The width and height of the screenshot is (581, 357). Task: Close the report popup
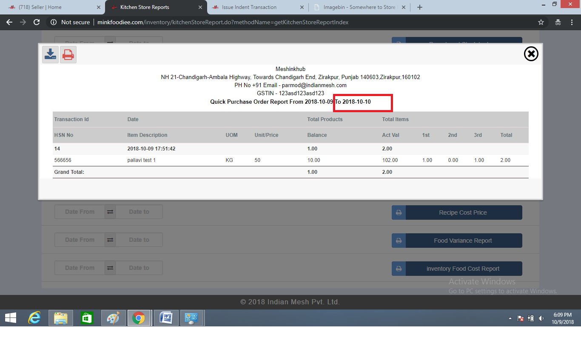[x=531, y=54]
